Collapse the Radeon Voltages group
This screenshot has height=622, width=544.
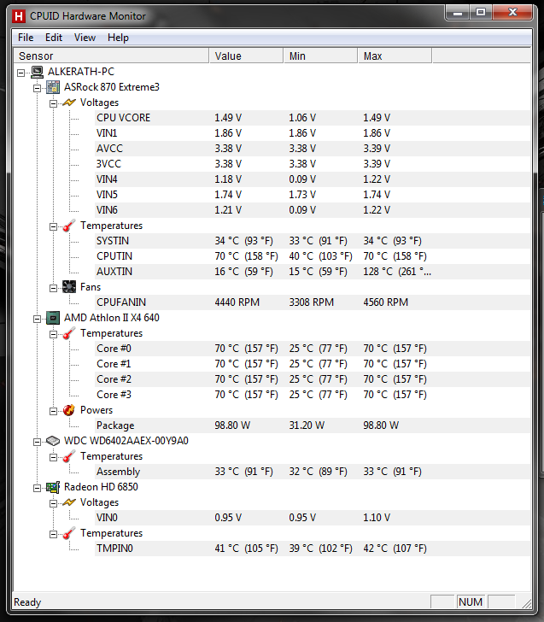coord(53,503)
